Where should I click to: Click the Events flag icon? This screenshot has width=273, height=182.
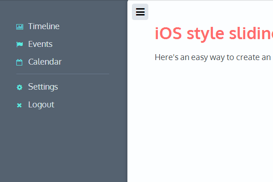(20, 45)
